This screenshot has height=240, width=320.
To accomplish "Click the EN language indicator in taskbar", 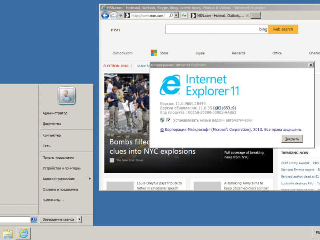I will (x=318, y=233).
